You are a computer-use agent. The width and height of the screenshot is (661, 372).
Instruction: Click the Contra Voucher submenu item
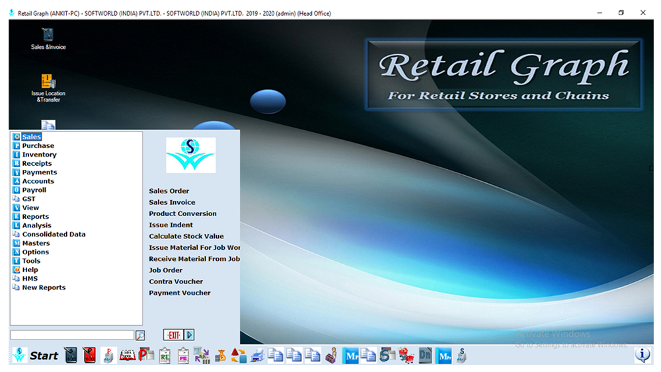176,281
